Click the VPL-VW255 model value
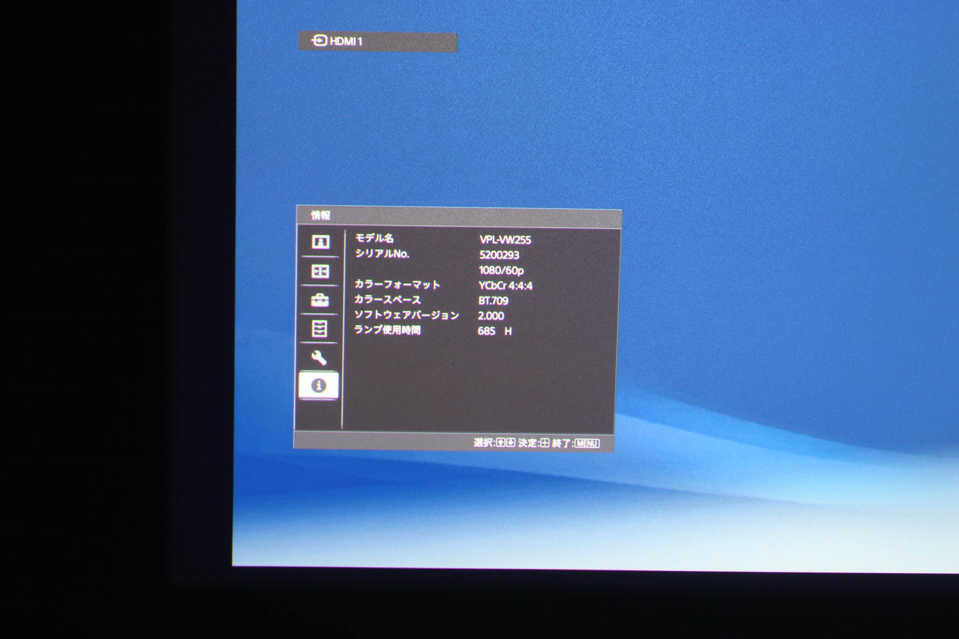Viewport: 959px width, 639px height. pos(505,240)
